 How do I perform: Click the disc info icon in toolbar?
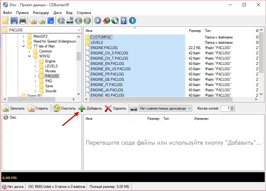coord(61,21)
